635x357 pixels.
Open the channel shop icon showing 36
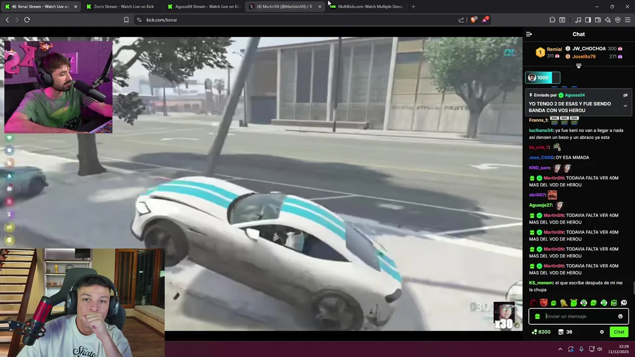coord(565,332)
